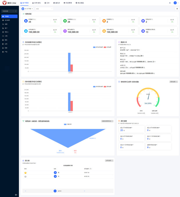Click the 悟空 CRM logo
Screen dimensions: 180x197
point(10,3)
